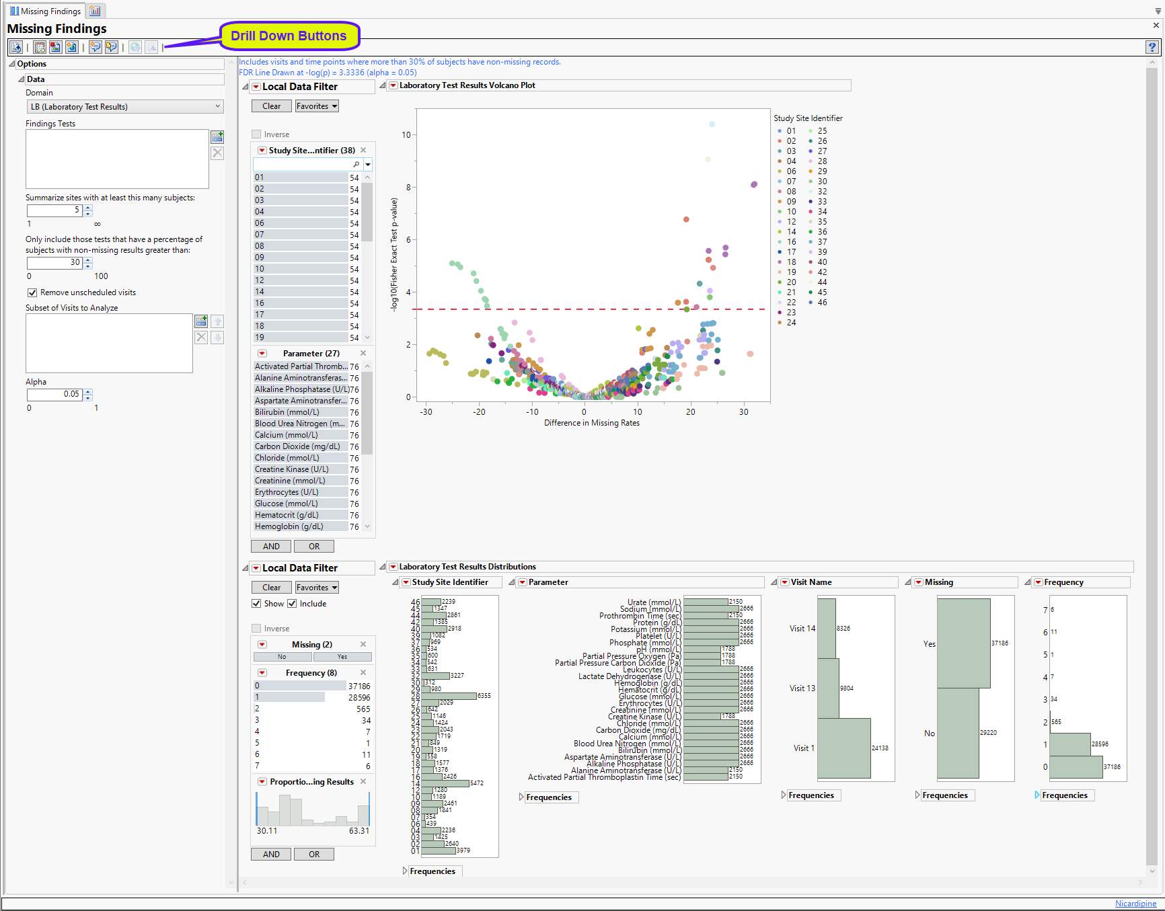Click the yellow note speech bubble icon
This screenshot has height=911, width=1165.
point(111,47)
